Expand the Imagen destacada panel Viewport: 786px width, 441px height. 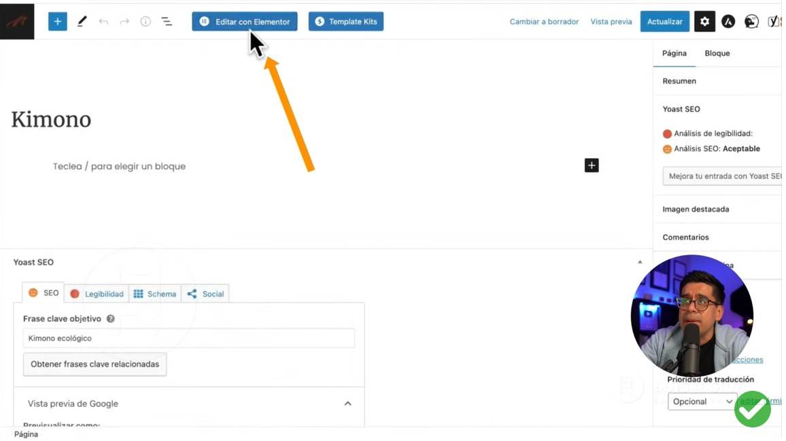(696, 210)
